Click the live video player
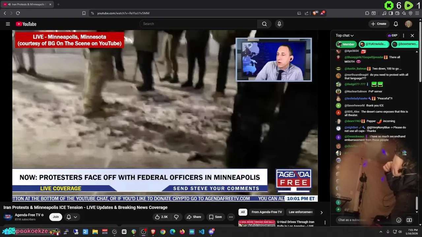 [x=165, y=116]
